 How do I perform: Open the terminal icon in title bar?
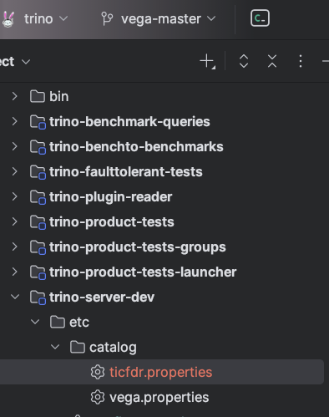pyautogui.click(x=260, y=18)
